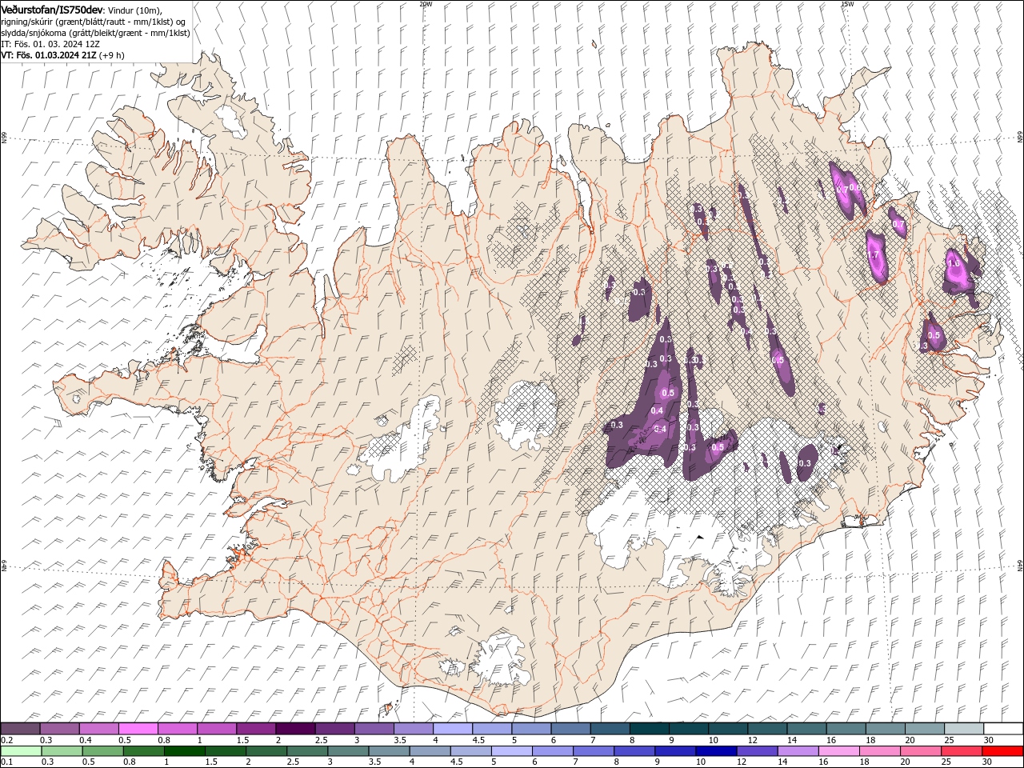Pick the 2 dark purple snow legend swatch
Screen dimensions: 1024x768
pyautogui.click(x=295, y=729)
